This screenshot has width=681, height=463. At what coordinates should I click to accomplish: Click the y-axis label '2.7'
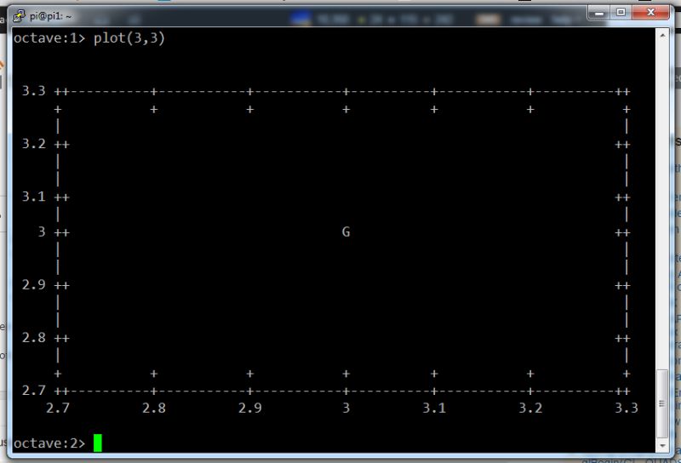(x=34, y=391)
